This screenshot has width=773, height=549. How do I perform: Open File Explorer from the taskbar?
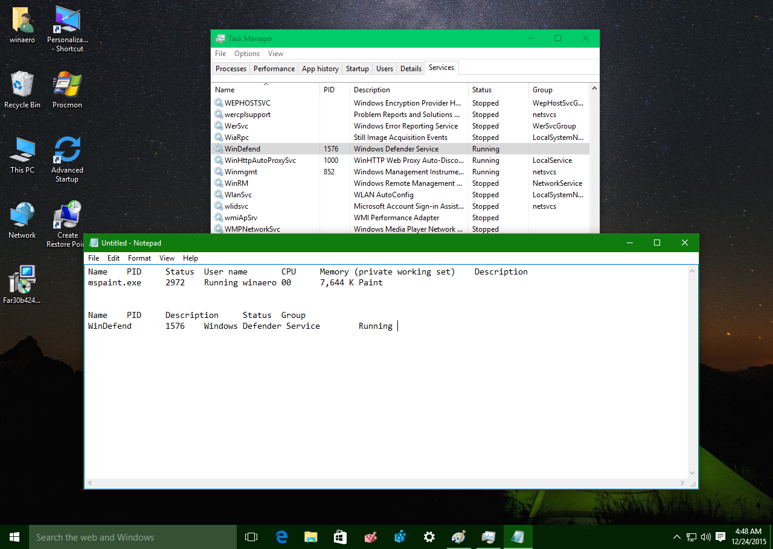click(x=310, y=536)
